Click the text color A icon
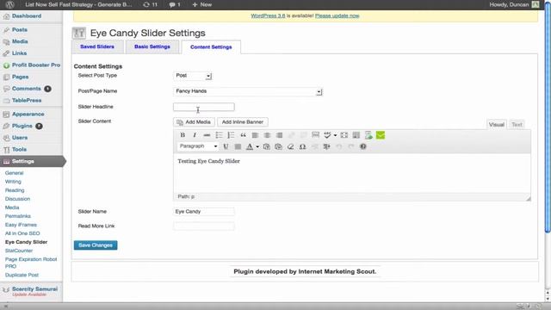Viewport: 551px width, 310px height. click(x=250, y=146)
